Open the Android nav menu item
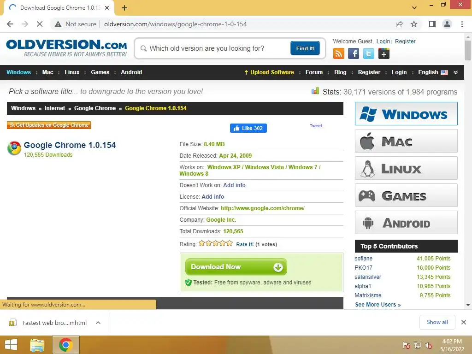The height and width of the screenshot is (354, 472). (x=131, y=72)
